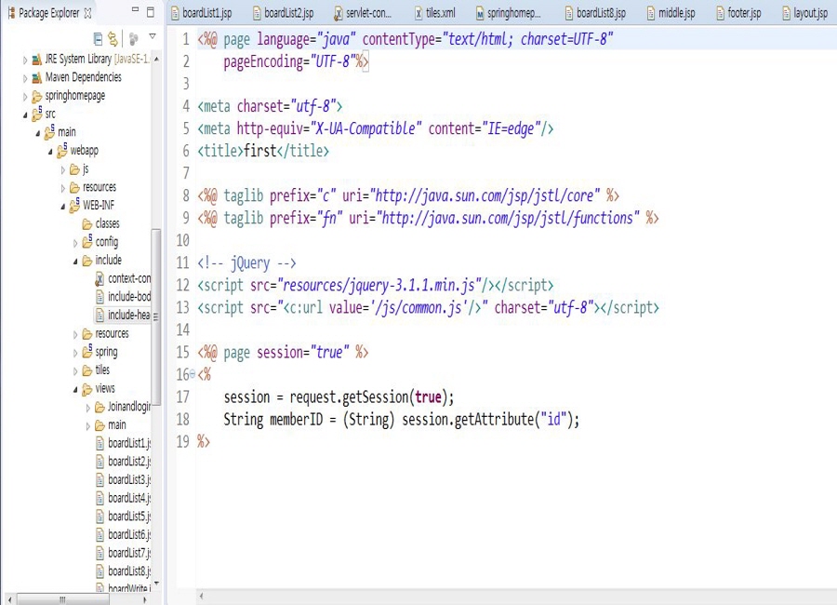The width and height of the screenshot is (837, 605).
Task: Select boardList1 file in the views tree
Action: coord(124,443)
